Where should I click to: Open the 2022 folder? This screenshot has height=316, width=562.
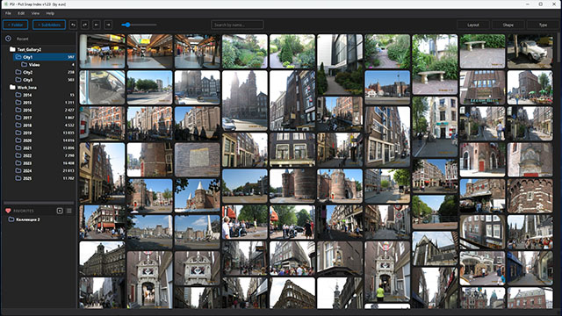click(45, 155)
